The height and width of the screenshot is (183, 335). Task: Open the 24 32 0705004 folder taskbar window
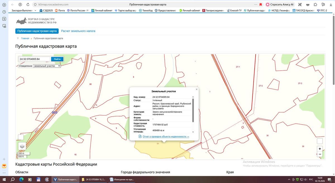(x=94, y=179)
